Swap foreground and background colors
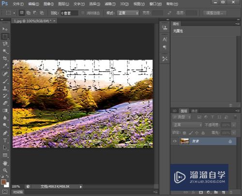Viewport: 242px width, 196px height. (8, 176)
